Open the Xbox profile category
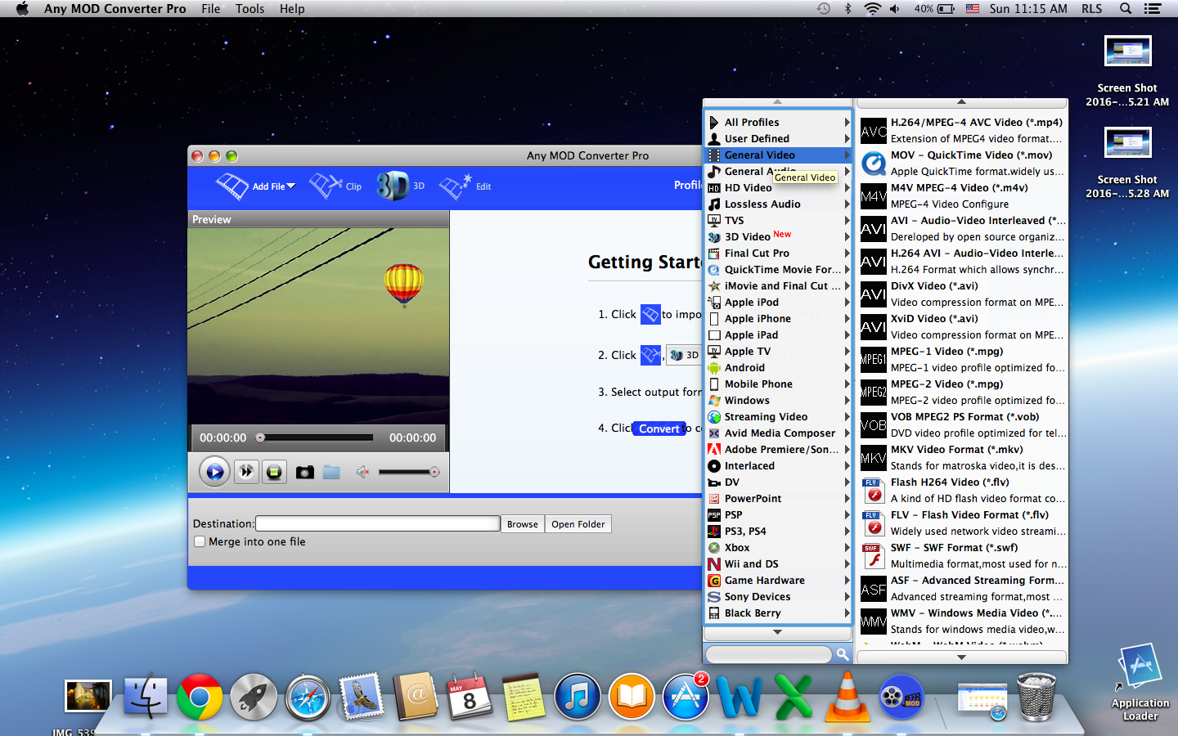This screenshot has width=1178, height=736. click(x=779, y=547)
